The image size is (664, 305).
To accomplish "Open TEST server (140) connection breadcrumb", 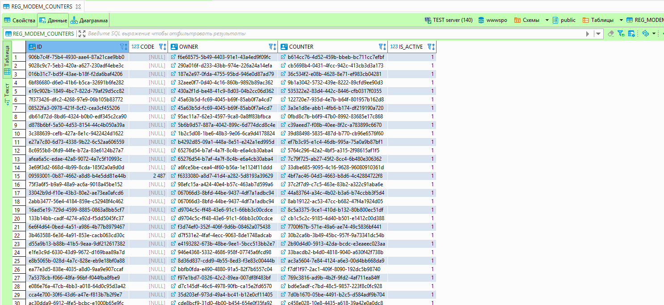I will pos(448,20).
